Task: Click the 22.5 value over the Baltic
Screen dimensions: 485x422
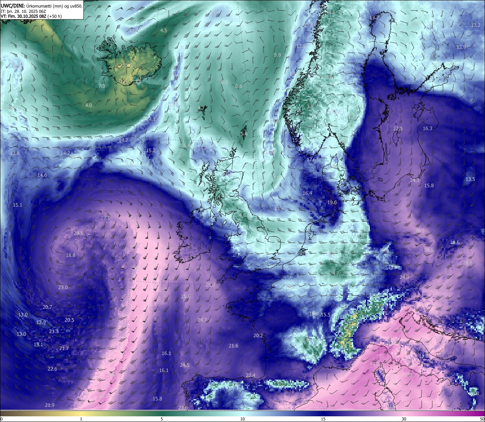Action: [398, 129]
